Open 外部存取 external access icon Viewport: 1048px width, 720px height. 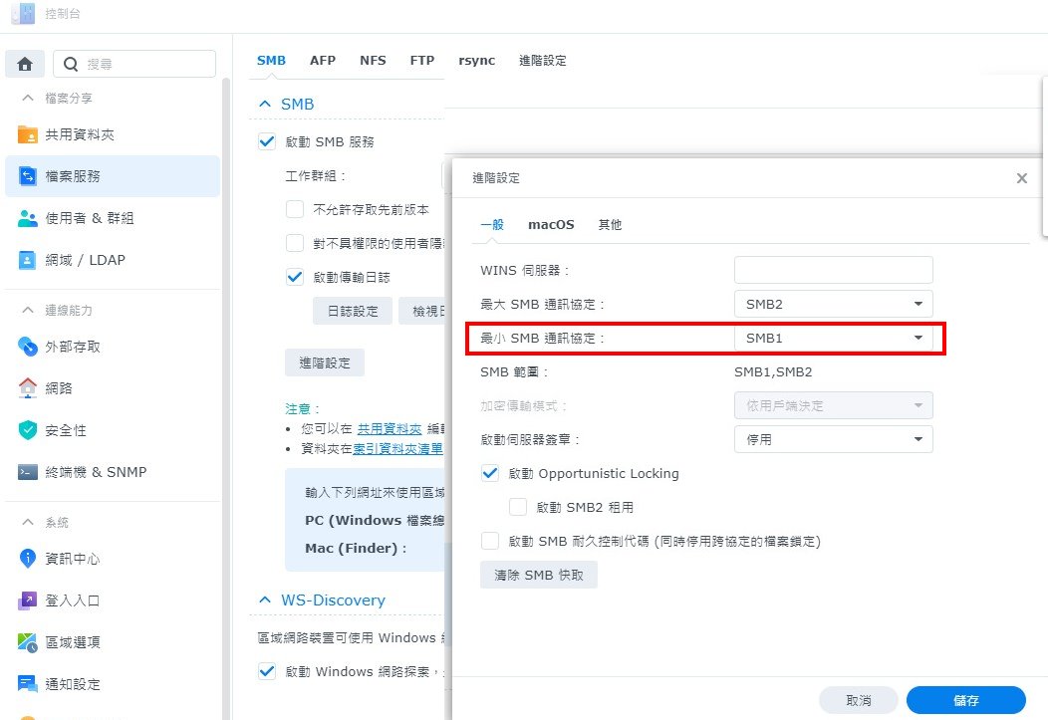click(x=28, y=347)
